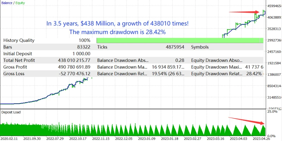Click the Symbols column label

(200, 47)
